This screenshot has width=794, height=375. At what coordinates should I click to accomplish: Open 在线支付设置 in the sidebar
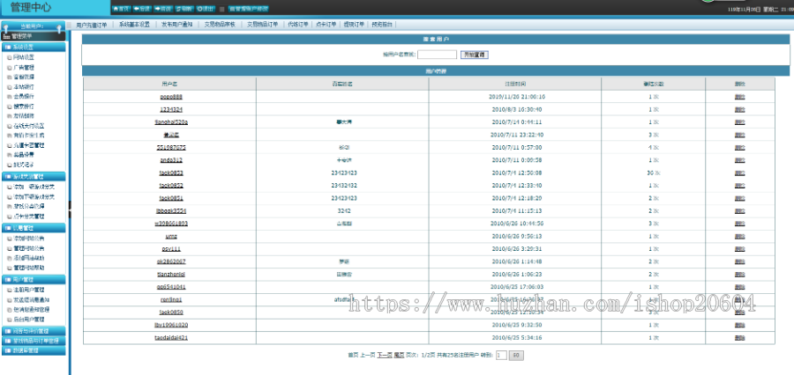28,126
